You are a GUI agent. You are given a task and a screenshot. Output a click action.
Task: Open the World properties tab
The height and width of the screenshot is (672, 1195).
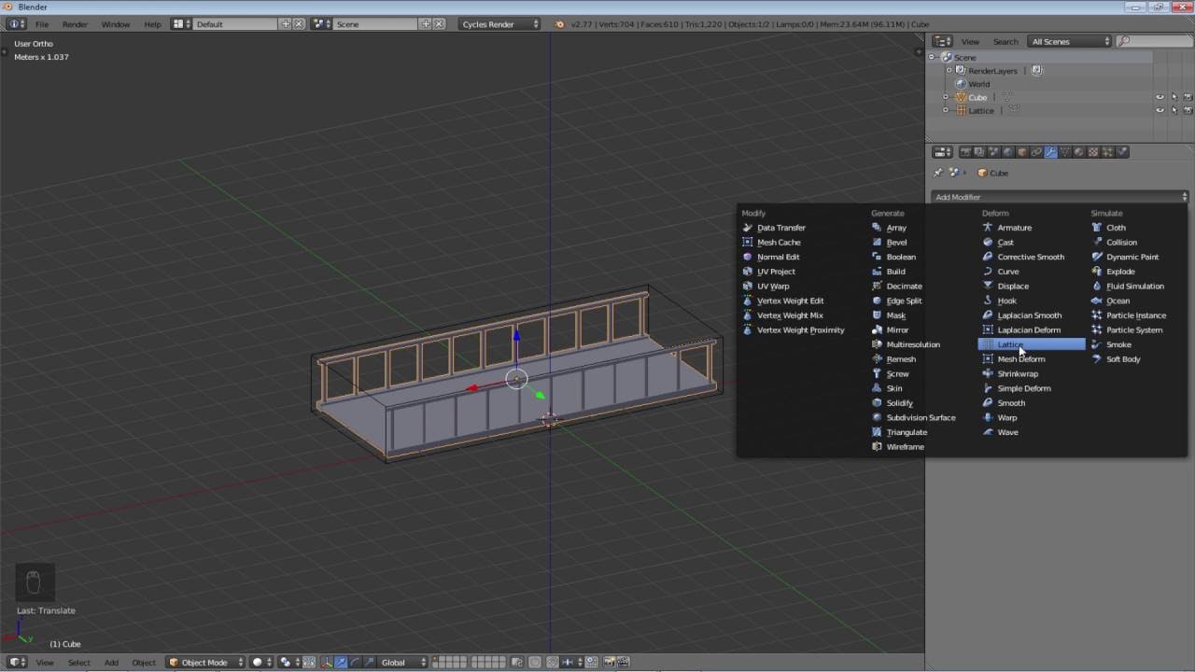click(x=1007, y=152)
